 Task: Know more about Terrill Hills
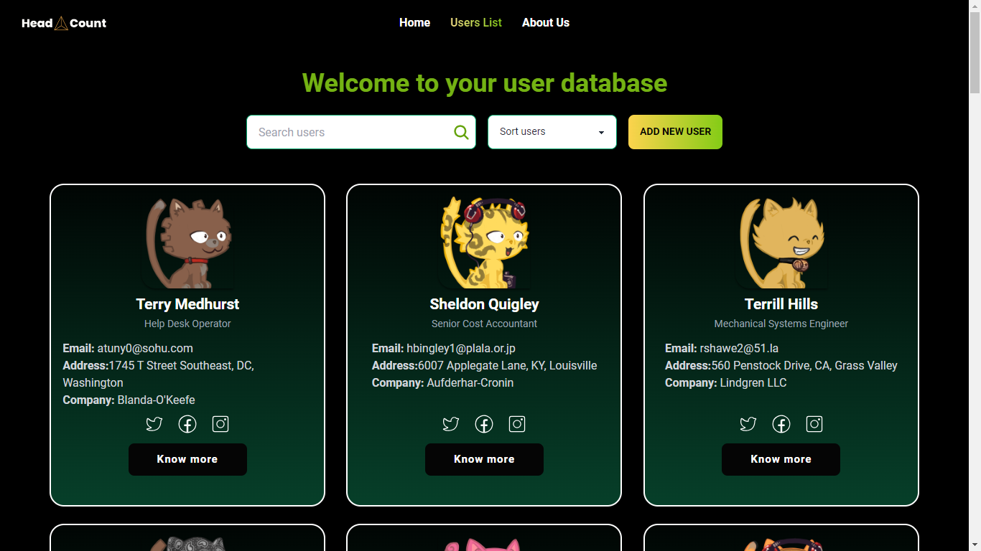click(x=781, y=459)
